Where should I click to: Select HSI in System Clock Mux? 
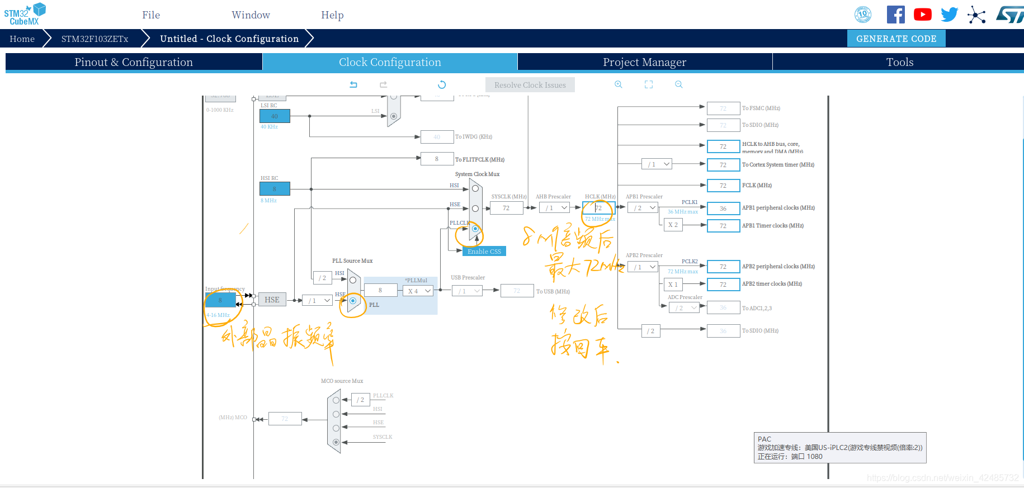(x=475, y=188)
